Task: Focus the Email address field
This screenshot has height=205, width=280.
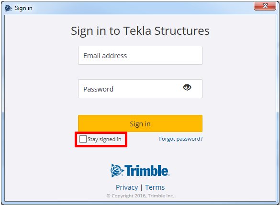Action: (x=140, y=55)
